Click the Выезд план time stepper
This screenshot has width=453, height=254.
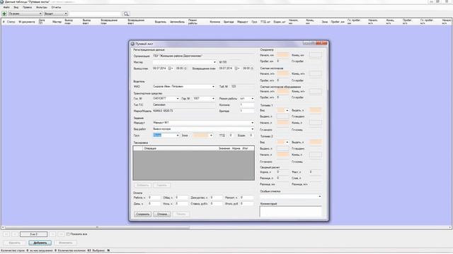click(185, 68)
